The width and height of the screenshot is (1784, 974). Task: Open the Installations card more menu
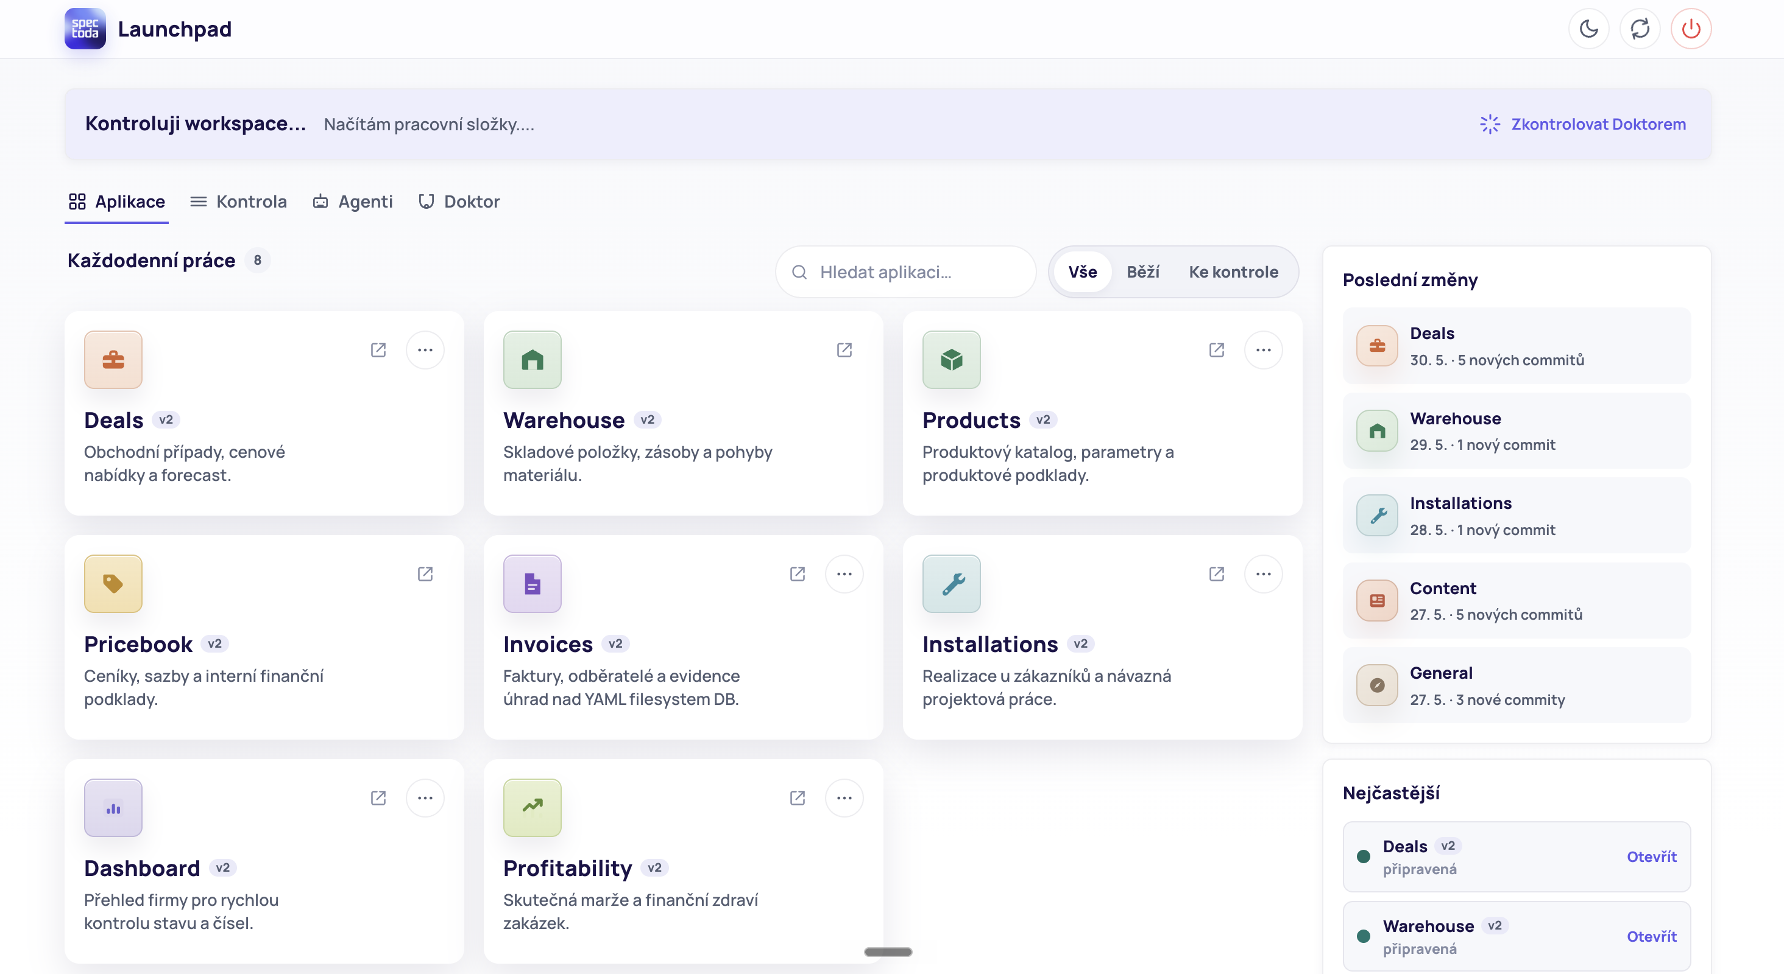(1264, 574)
